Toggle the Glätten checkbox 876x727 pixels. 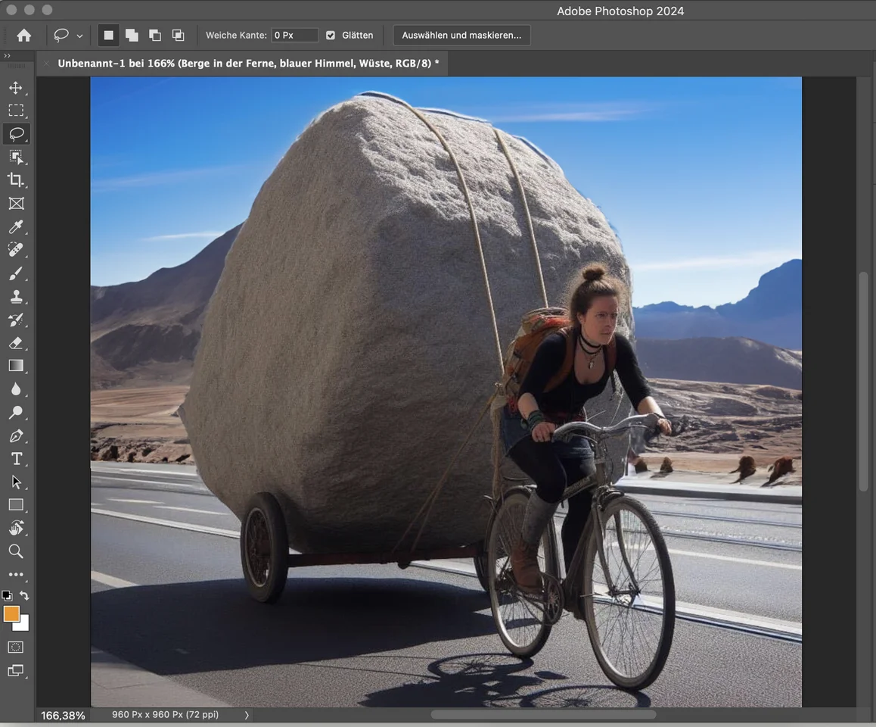coord(331,36)
